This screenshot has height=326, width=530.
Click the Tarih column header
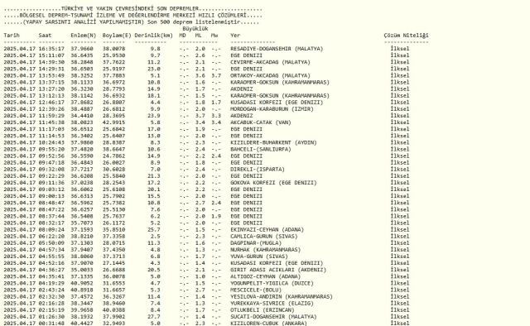pos(12,35)
